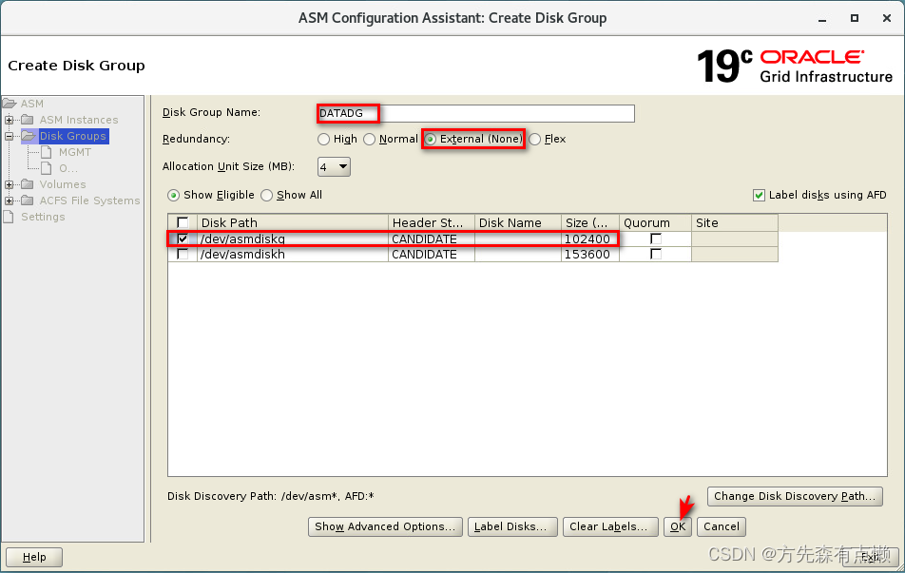Click size value 102400

[x=587, y=239]
